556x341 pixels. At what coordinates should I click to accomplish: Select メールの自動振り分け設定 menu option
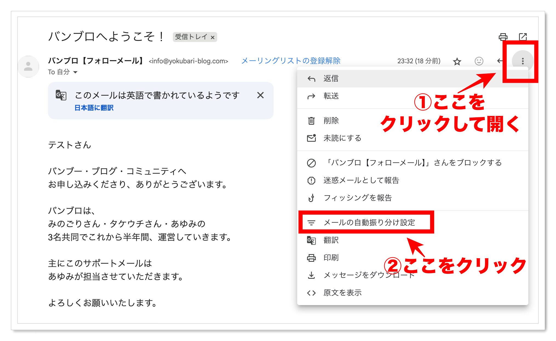pos(369,222)
